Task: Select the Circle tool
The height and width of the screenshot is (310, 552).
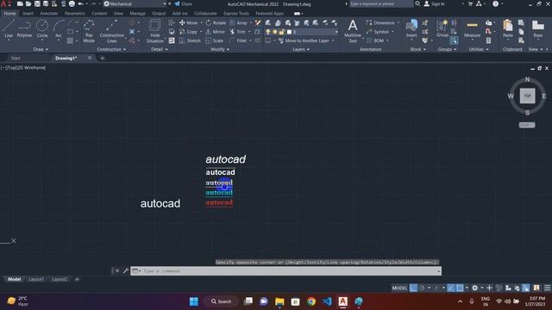Action: [x=42, y=28]
